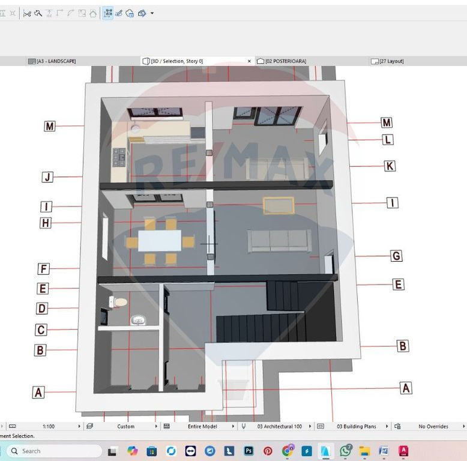
Task: Select the Split scissors tool
Action: [x=27, y=13]
